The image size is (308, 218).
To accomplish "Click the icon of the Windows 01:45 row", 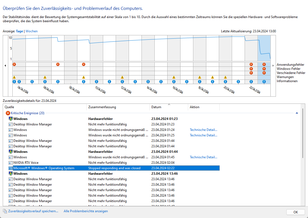I will tap(11, 157).
